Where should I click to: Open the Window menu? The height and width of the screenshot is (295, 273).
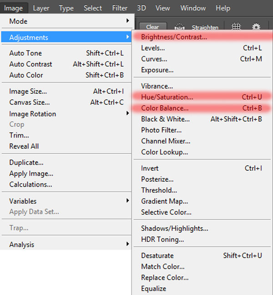(x=193, y=8)
